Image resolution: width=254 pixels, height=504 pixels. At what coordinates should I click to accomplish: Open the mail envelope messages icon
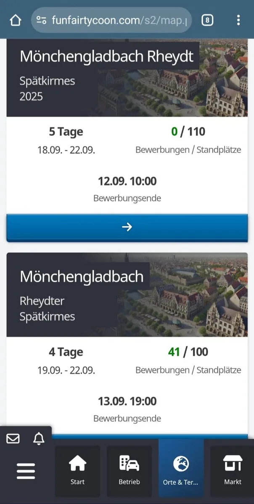tap(13, 438)
